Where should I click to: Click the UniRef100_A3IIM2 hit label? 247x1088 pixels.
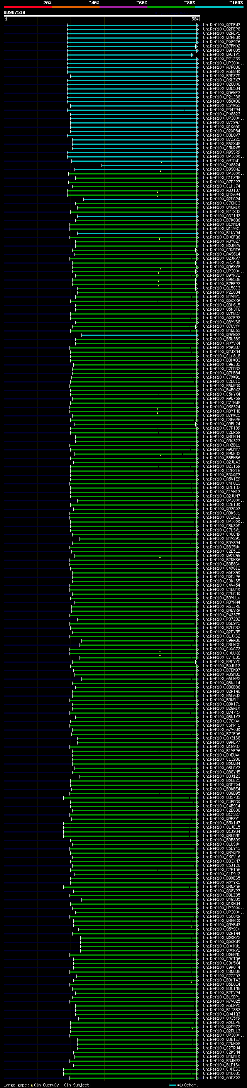[x=222, y=216]
